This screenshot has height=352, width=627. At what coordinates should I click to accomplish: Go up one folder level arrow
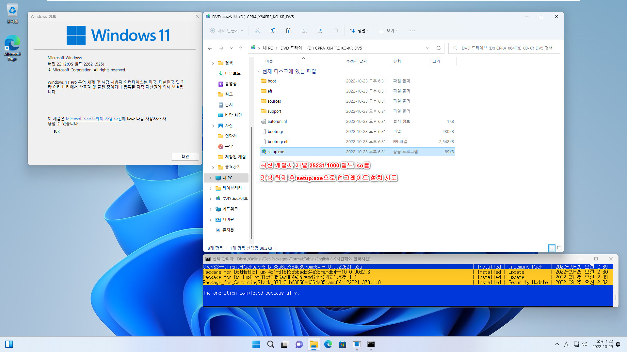[x=241, y=48]
